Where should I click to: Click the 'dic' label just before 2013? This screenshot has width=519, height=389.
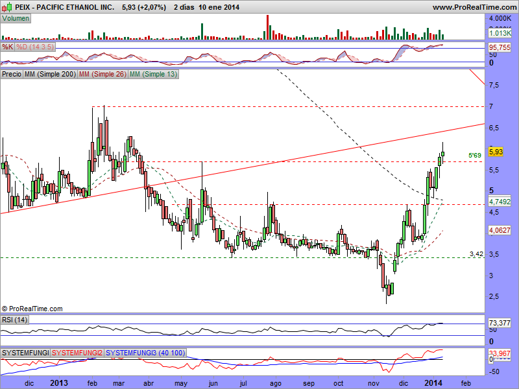pyautogui.click(x=29, y=383)
